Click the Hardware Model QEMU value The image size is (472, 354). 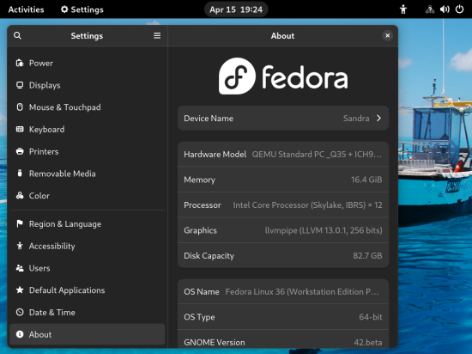point(317,155)
